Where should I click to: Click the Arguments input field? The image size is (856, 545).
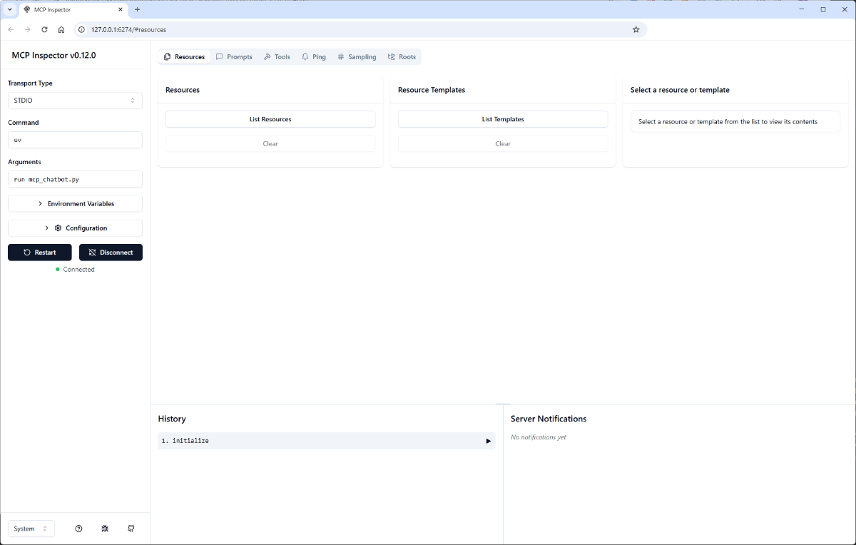[75, 179]
